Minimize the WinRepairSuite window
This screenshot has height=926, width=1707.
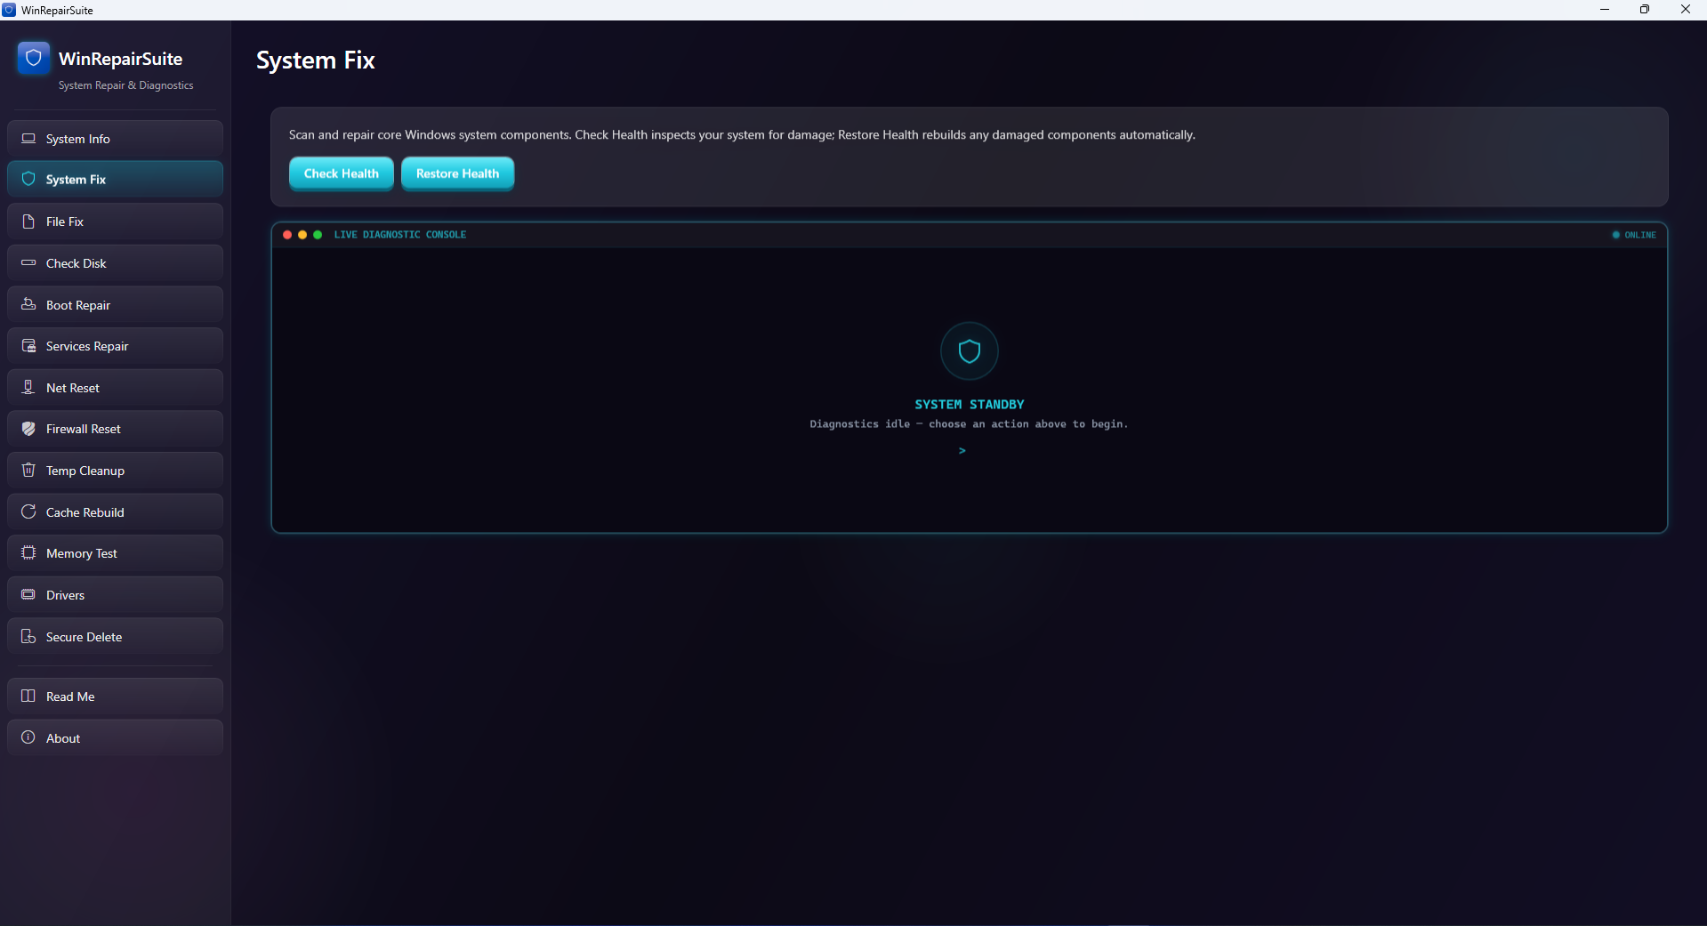[1605, 10]
